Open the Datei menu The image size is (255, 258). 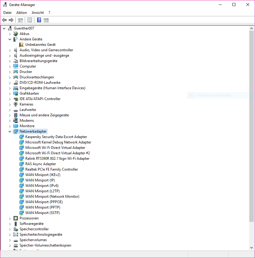pos(8,13)
